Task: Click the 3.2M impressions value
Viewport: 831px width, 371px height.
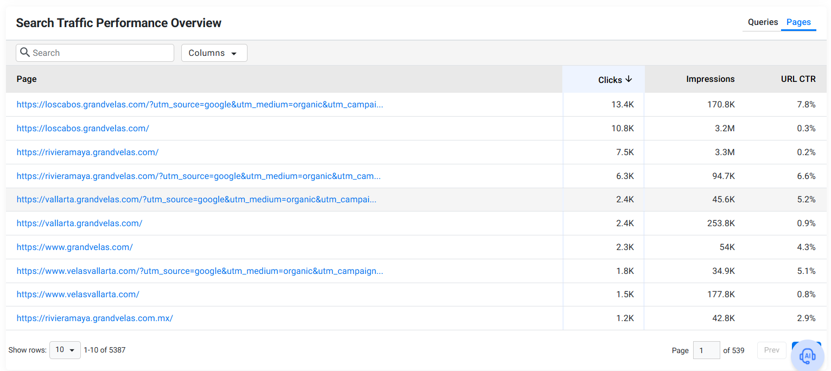Action: [725, 129]
